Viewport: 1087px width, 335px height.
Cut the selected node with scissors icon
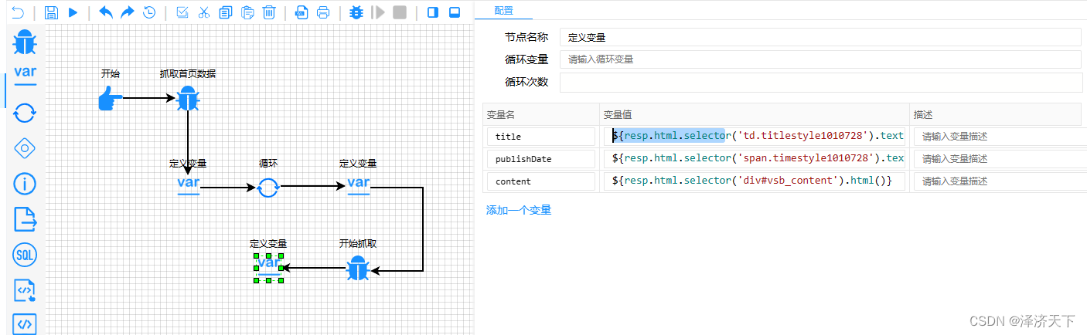click(204, 12)
